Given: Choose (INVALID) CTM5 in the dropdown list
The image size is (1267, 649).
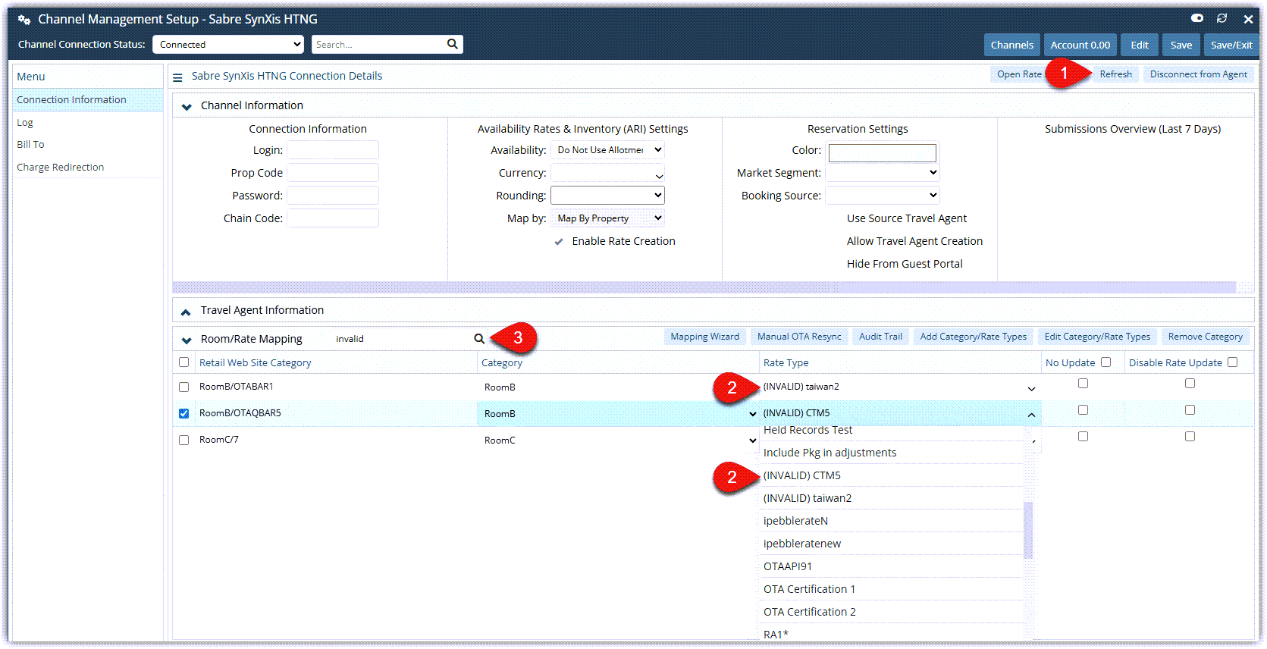Looking at the screenshot, I should [x=892, y=475].
